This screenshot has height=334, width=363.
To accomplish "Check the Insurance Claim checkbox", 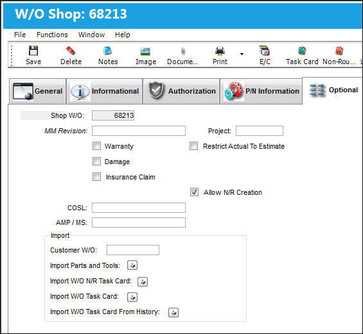I will [96, 177].
